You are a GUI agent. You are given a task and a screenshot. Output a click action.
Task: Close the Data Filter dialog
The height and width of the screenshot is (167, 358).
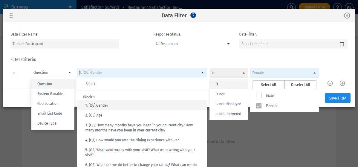(x=347, y=16)
